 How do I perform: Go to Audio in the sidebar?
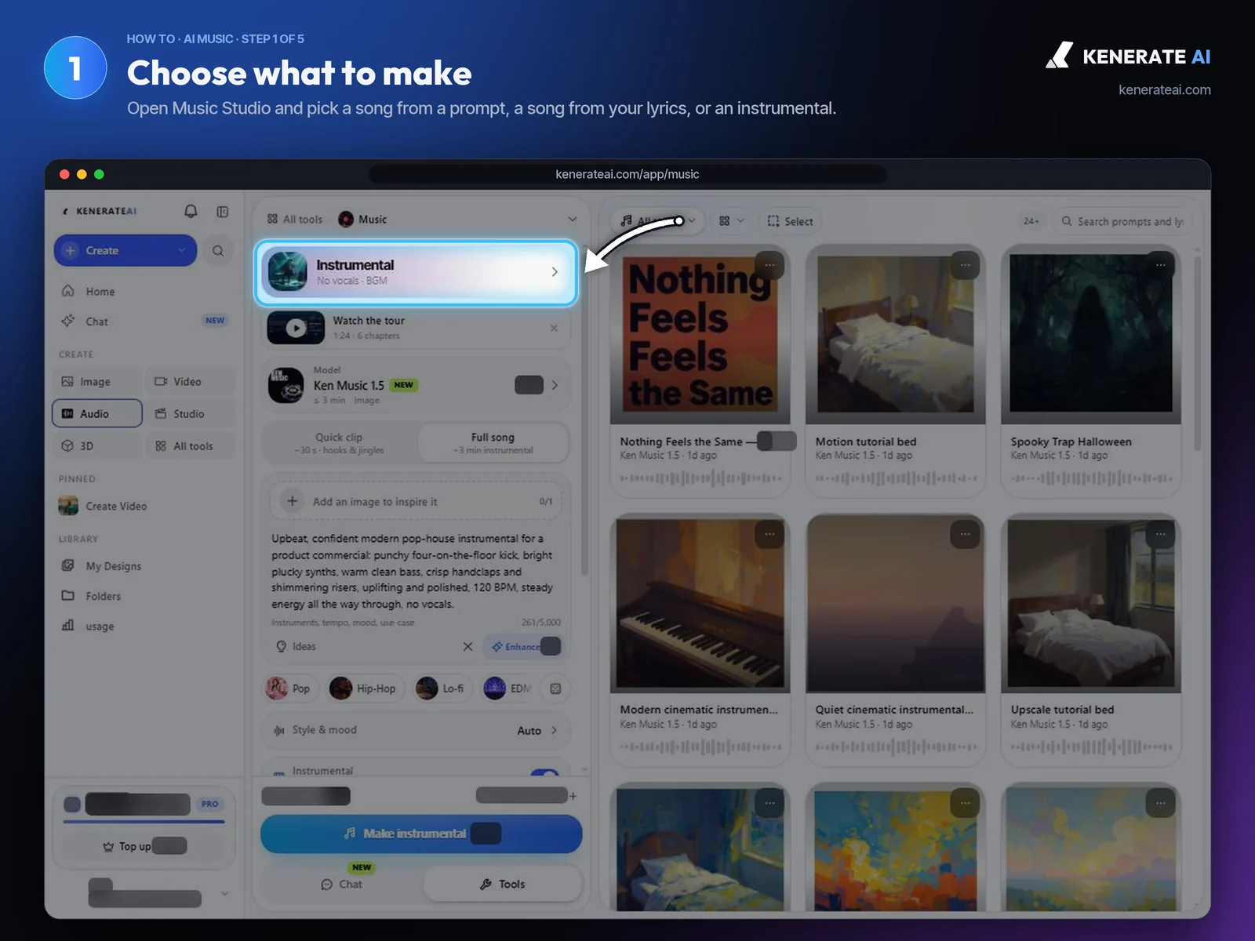click(97, 414)
